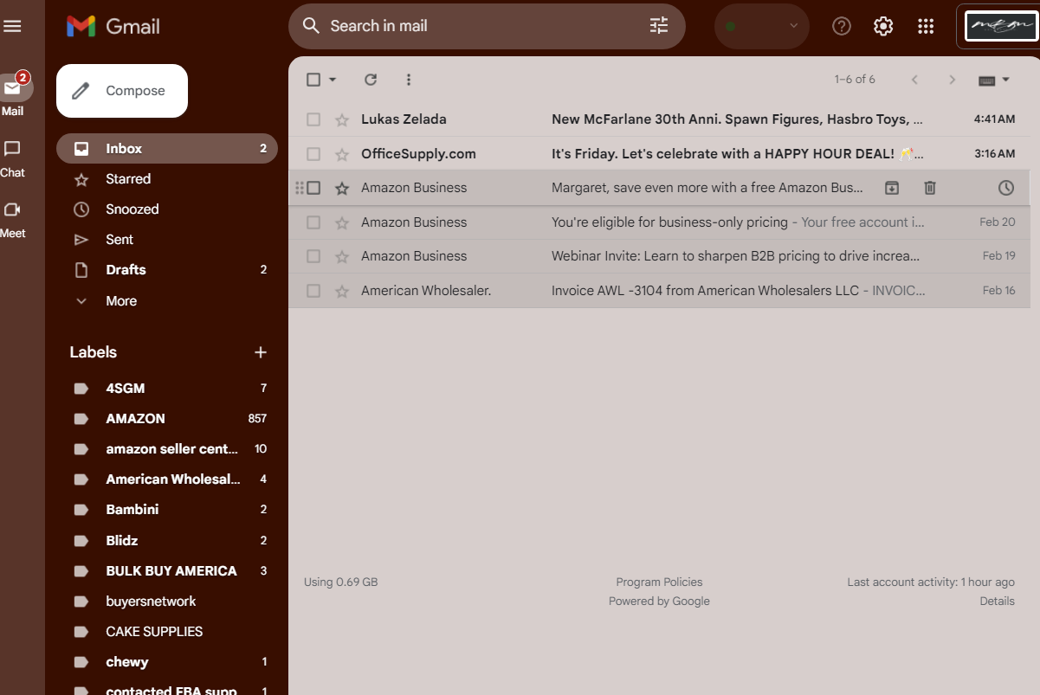Image resolution: width=1040 pixels, height=695 pixels.
Task: Star the Margaret Amazon Business email
Action: click(342, 188)
